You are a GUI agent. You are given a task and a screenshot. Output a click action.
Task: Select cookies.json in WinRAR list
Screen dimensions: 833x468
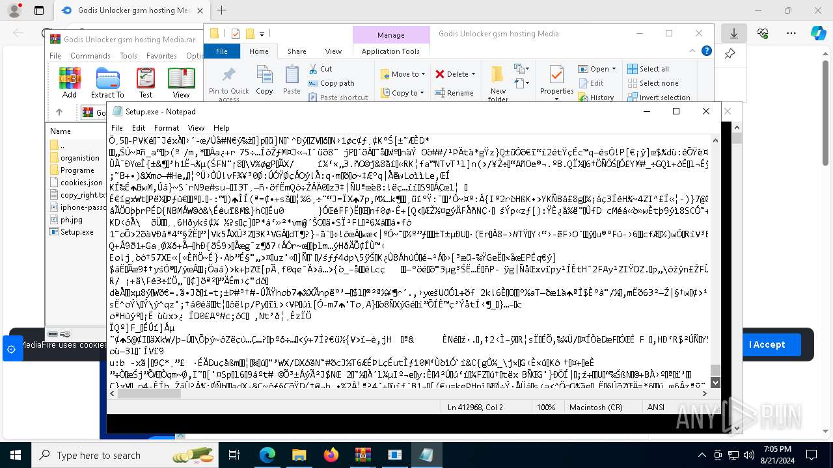(x=76, y=183)
